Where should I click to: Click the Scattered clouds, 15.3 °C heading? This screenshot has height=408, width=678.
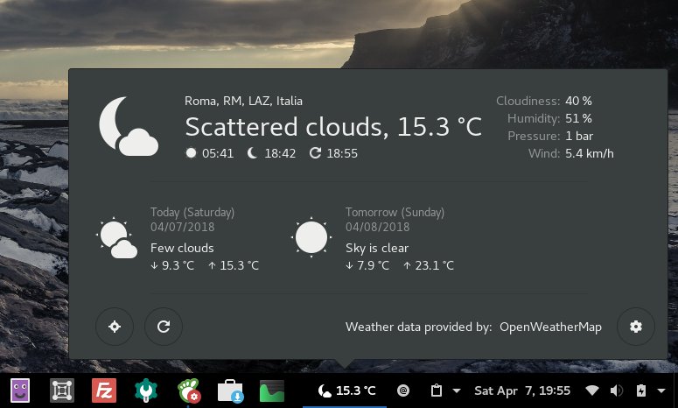[x=333, y=127]
